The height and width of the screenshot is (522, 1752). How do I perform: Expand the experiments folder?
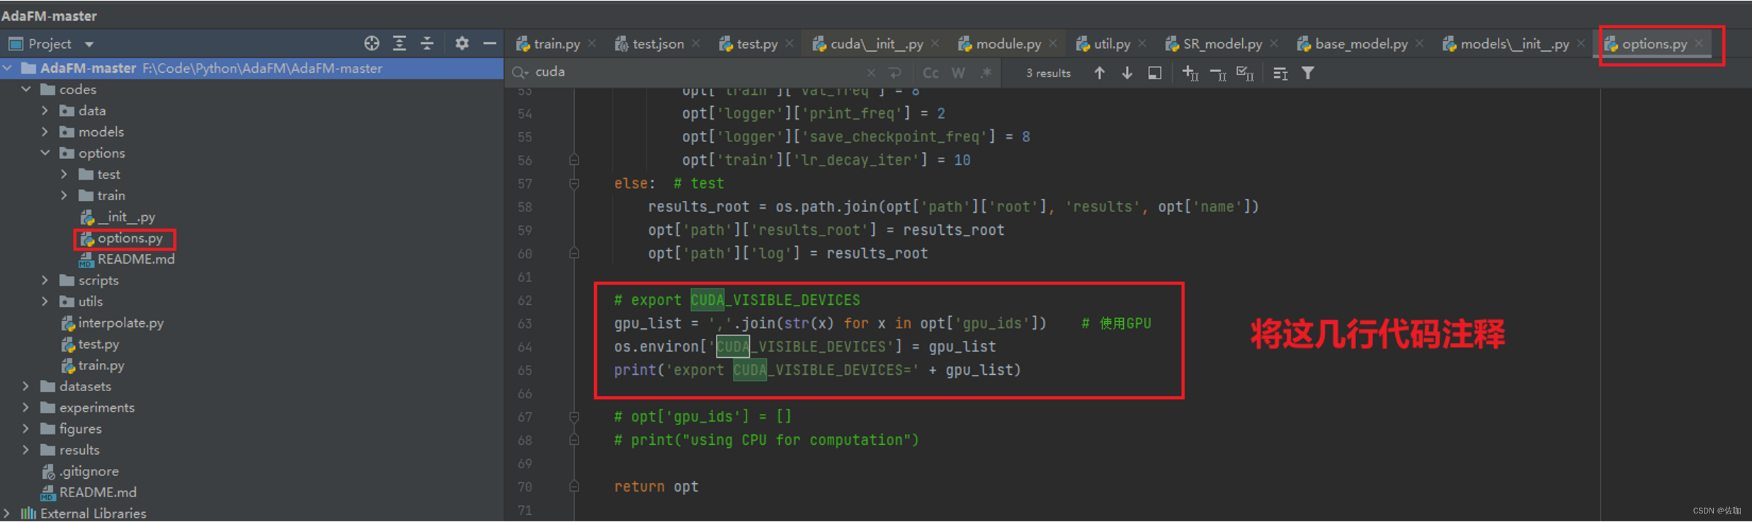click(x=26, y=408)
